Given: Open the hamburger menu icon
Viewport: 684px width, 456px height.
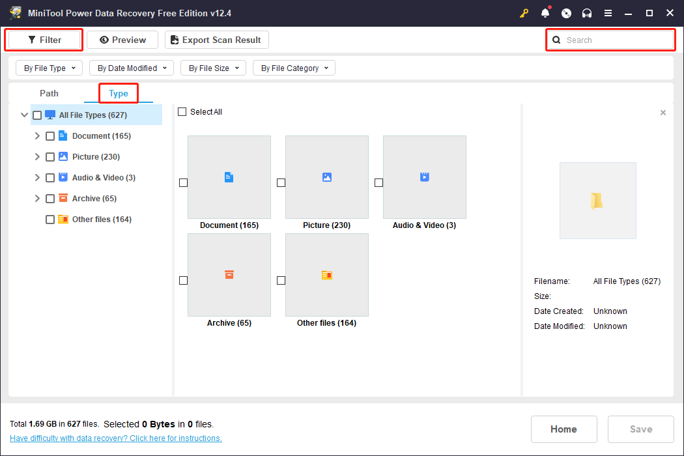Looking at the screenshot, I should pos(608,13).
